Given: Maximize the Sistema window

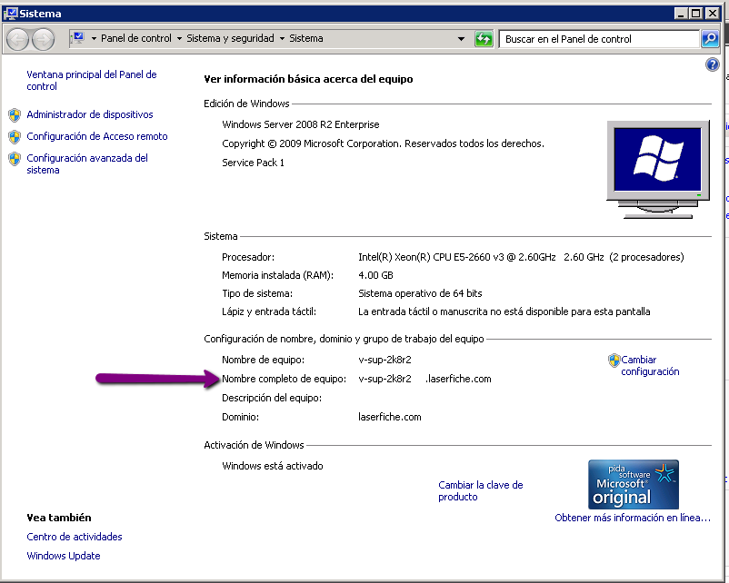Looking at the screenshot, I should click(x=696, y=14).
